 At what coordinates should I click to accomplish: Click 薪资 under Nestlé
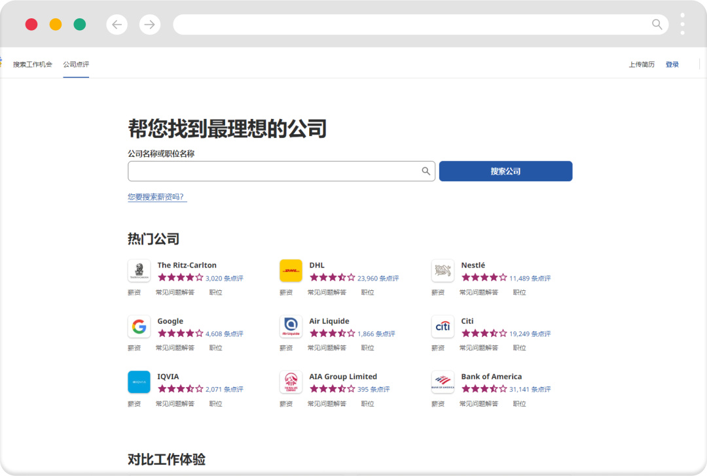438,293
